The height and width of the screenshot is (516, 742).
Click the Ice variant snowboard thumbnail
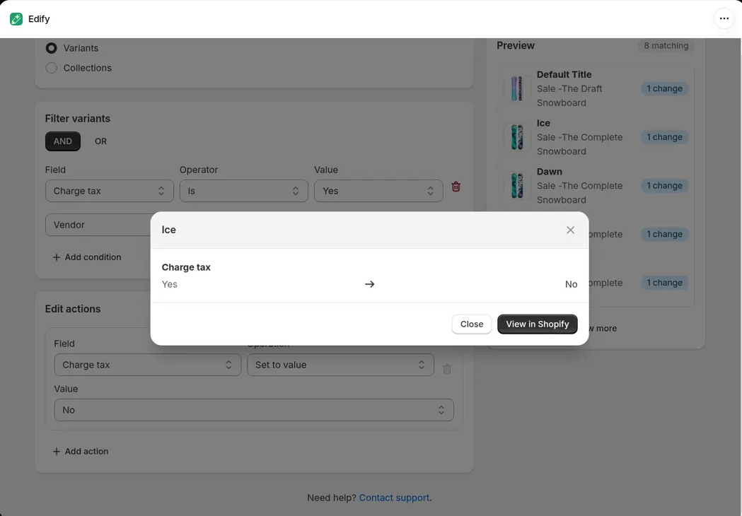pyautogui.click(x=517, y=137)
